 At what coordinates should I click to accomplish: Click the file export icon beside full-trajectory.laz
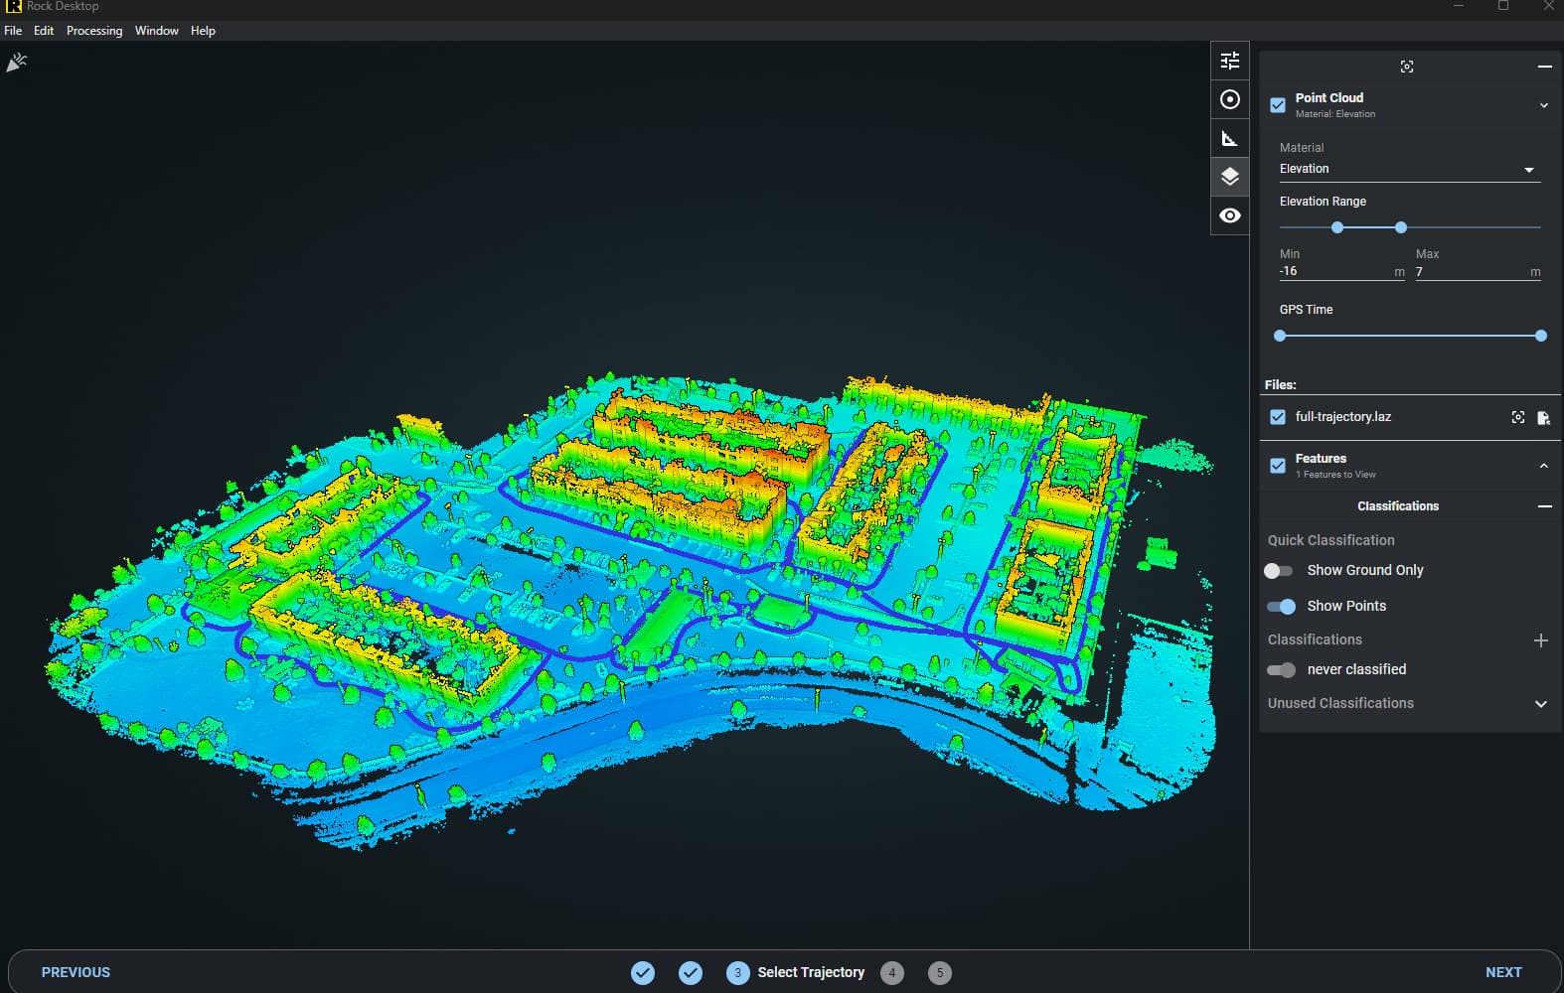point(1543,417)
